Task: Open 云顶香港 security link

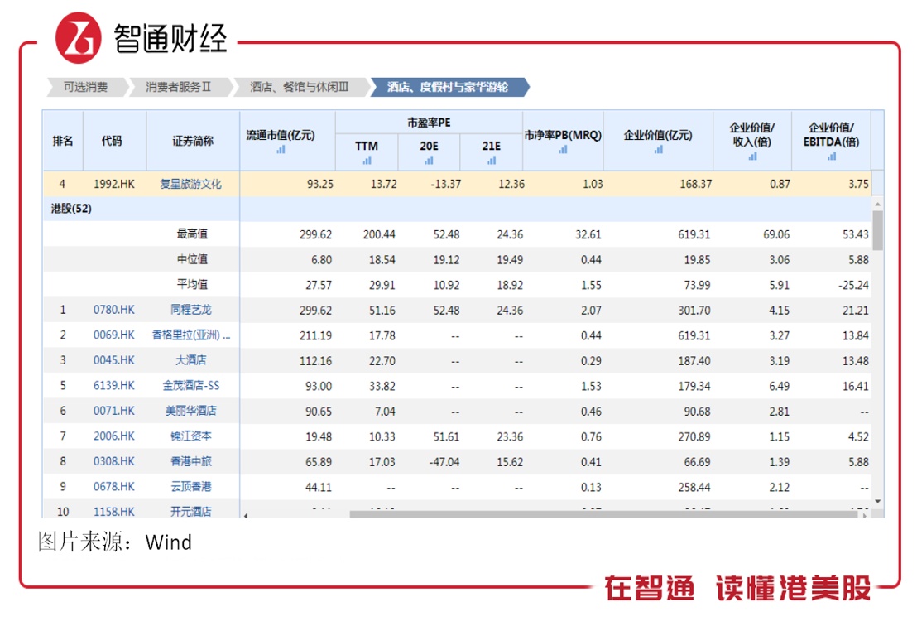Action: [190, 486]
